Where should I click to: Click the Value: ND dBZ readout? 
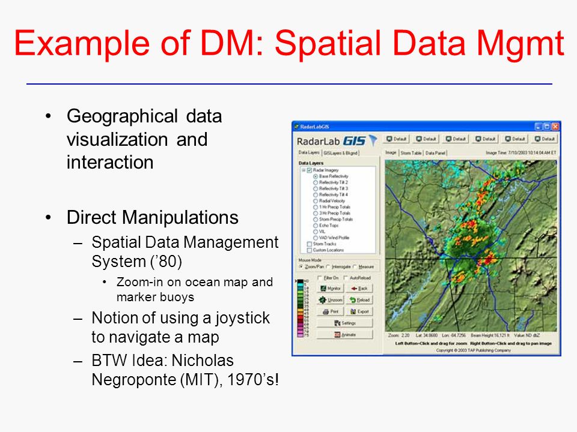[x=527, y=335]
